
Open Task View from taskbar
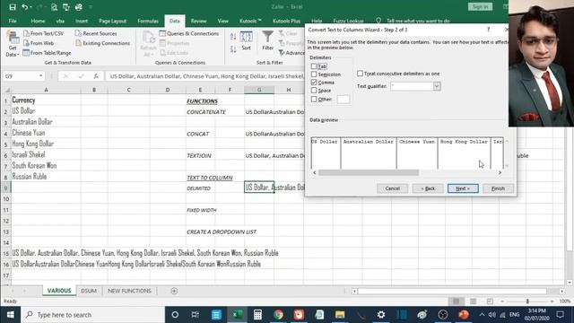196,315
